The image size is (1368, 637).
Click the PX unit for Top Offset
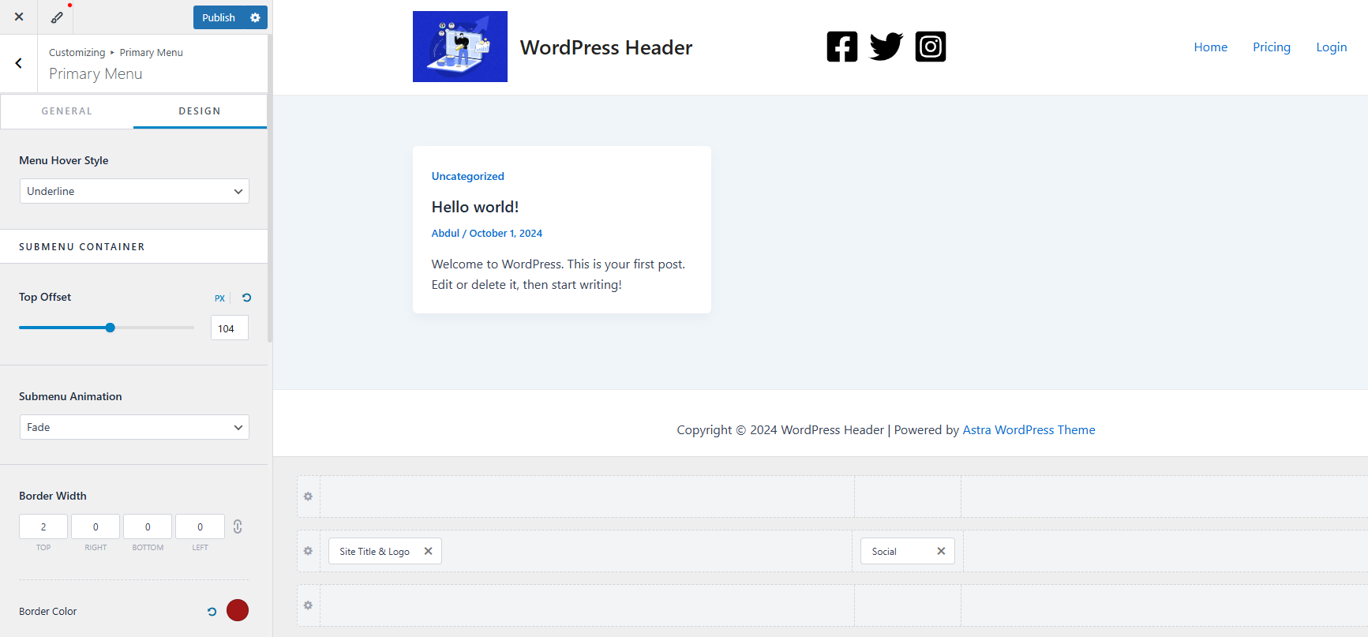pos(219,298)
